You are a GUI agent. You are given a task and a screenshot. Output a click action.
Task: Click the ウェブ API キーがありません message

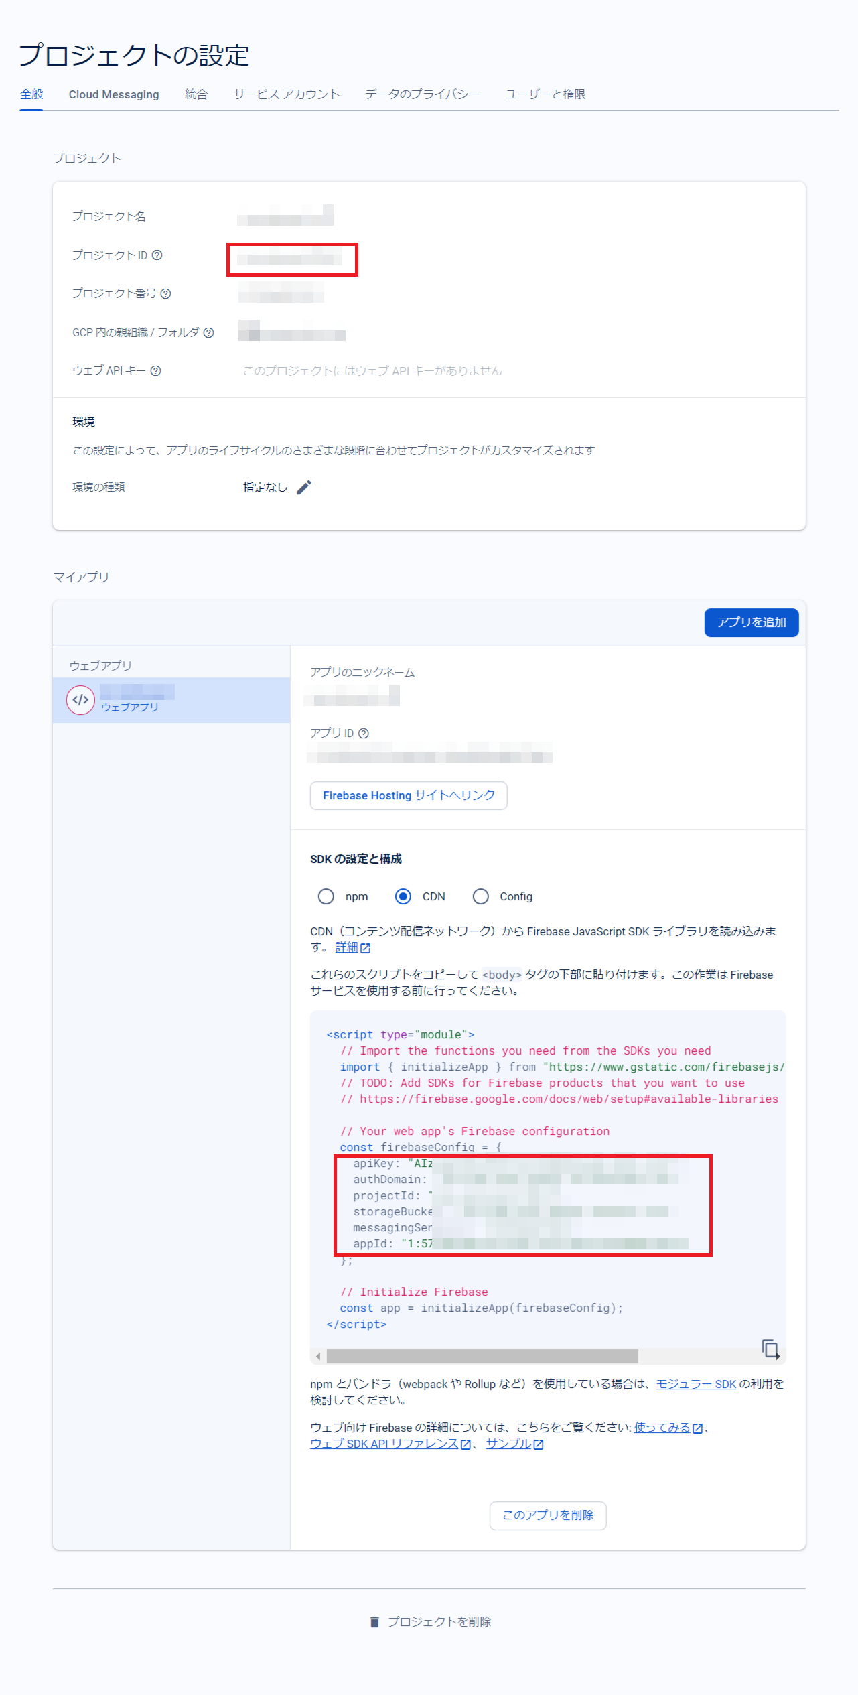[372, 370]
